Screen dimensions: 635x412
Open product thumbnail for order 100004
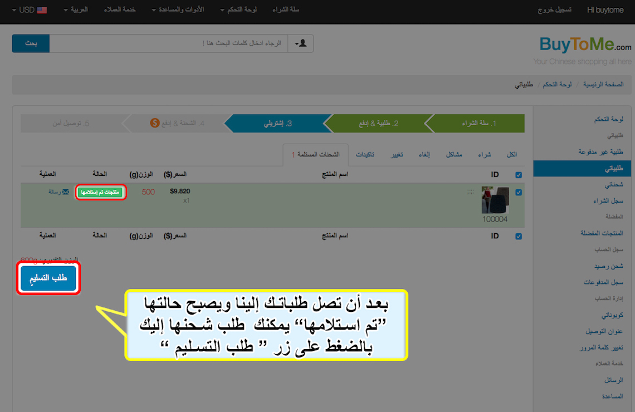(495, 200)
